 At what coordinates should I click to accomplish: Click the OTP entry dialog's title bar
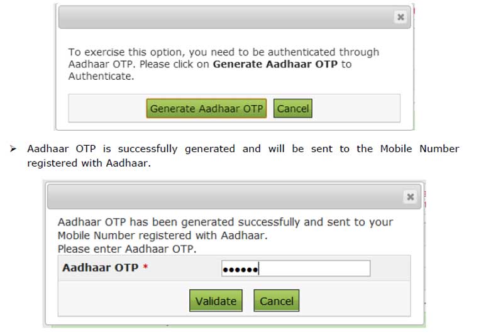point(226,197)
